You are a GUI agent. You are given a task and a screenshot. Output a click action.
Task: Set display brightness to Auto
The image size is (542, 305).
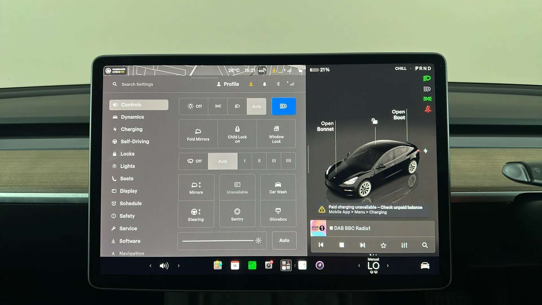284,241
